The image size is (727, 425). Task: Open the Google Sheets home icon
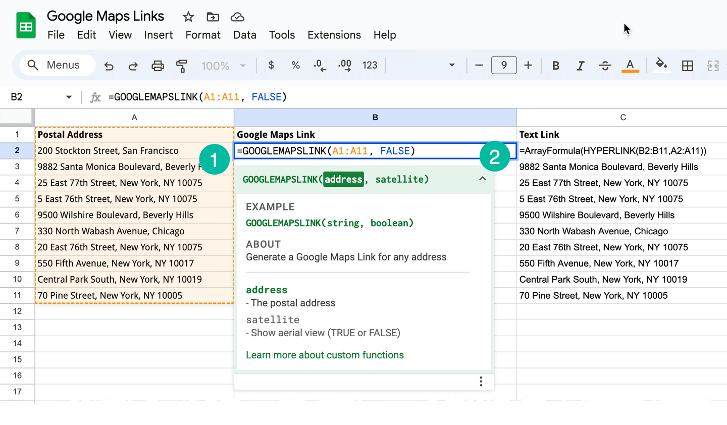click(x=26, y=25)
